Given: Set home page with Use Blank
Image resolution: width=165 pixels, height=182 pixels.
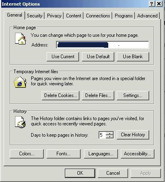Looking at the screenshot, I should click(133, 57).
